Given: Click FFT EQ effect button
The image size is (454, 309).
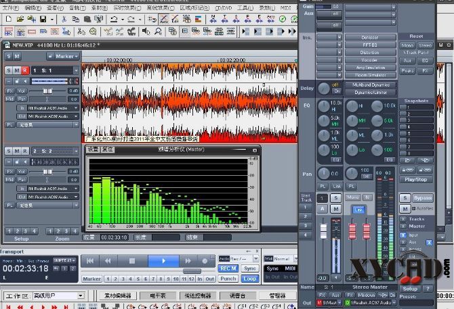Looking at the screenshot, I should 370,45.
